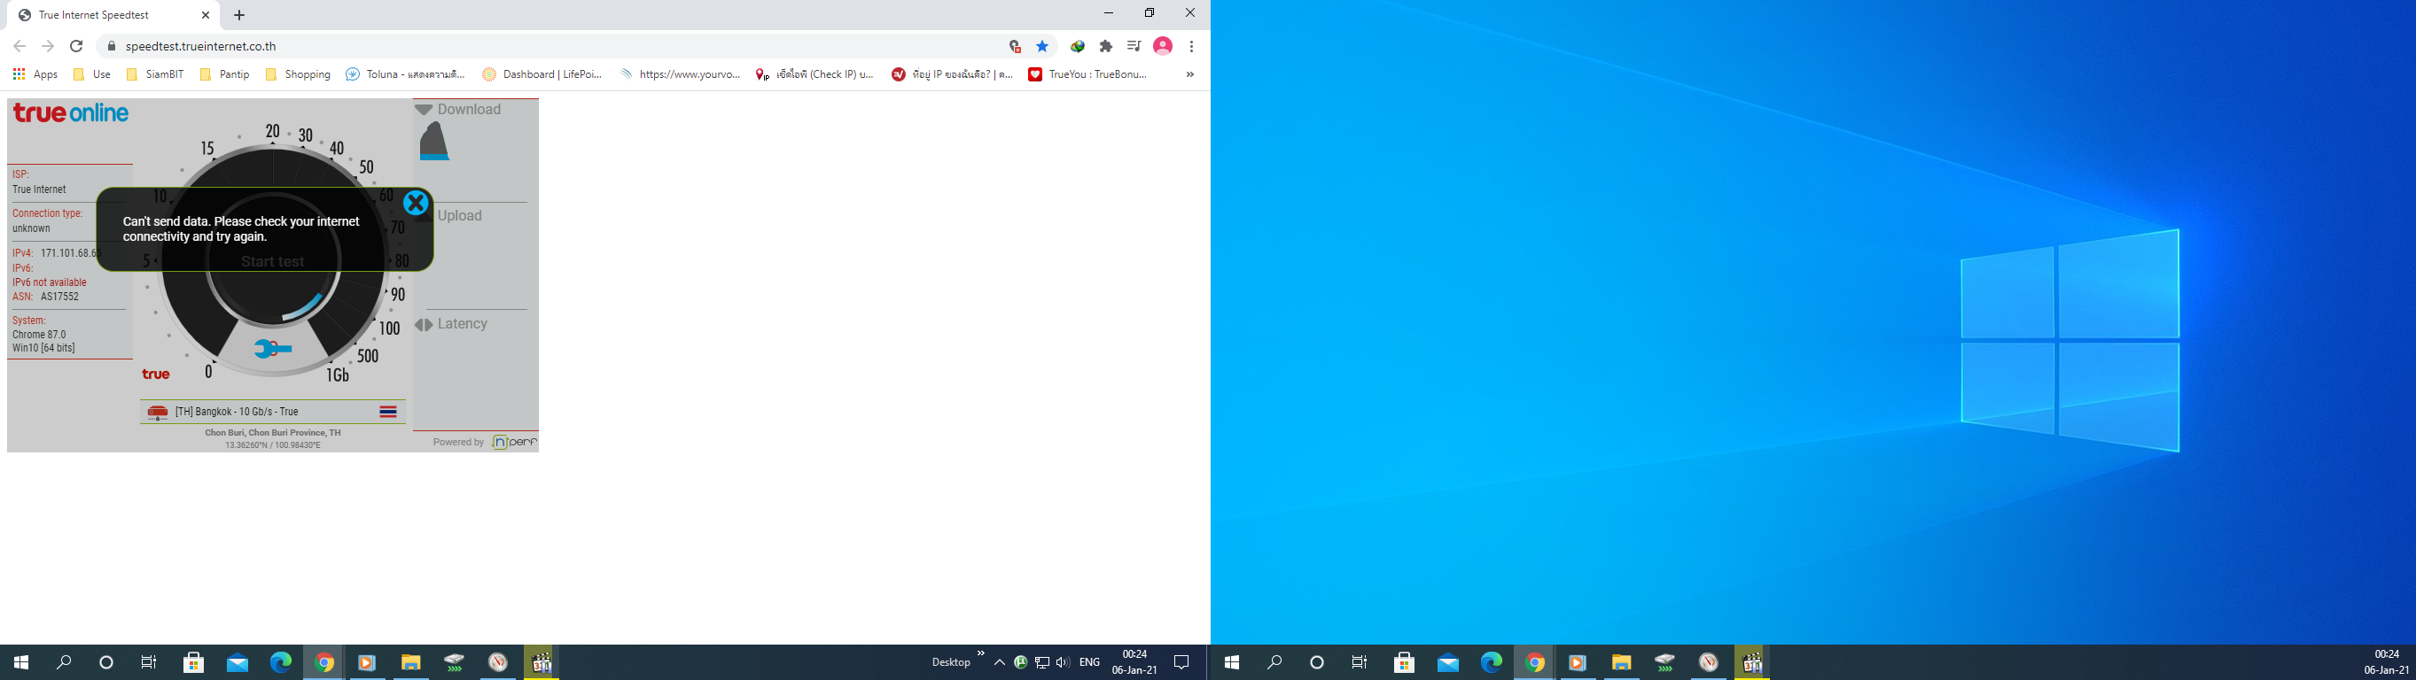This screenshot has width=2416, height=680.
Task: Click the blue wrench settings icon on gauge
Action: pos(273,350)
